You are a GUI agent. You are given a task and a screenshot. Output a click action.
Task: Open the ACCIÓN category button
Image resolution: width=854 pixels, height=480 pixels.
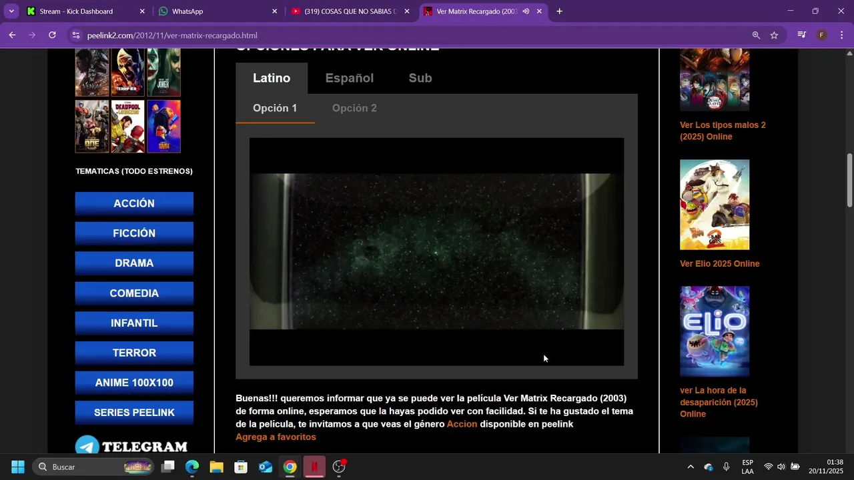[134, 203]
